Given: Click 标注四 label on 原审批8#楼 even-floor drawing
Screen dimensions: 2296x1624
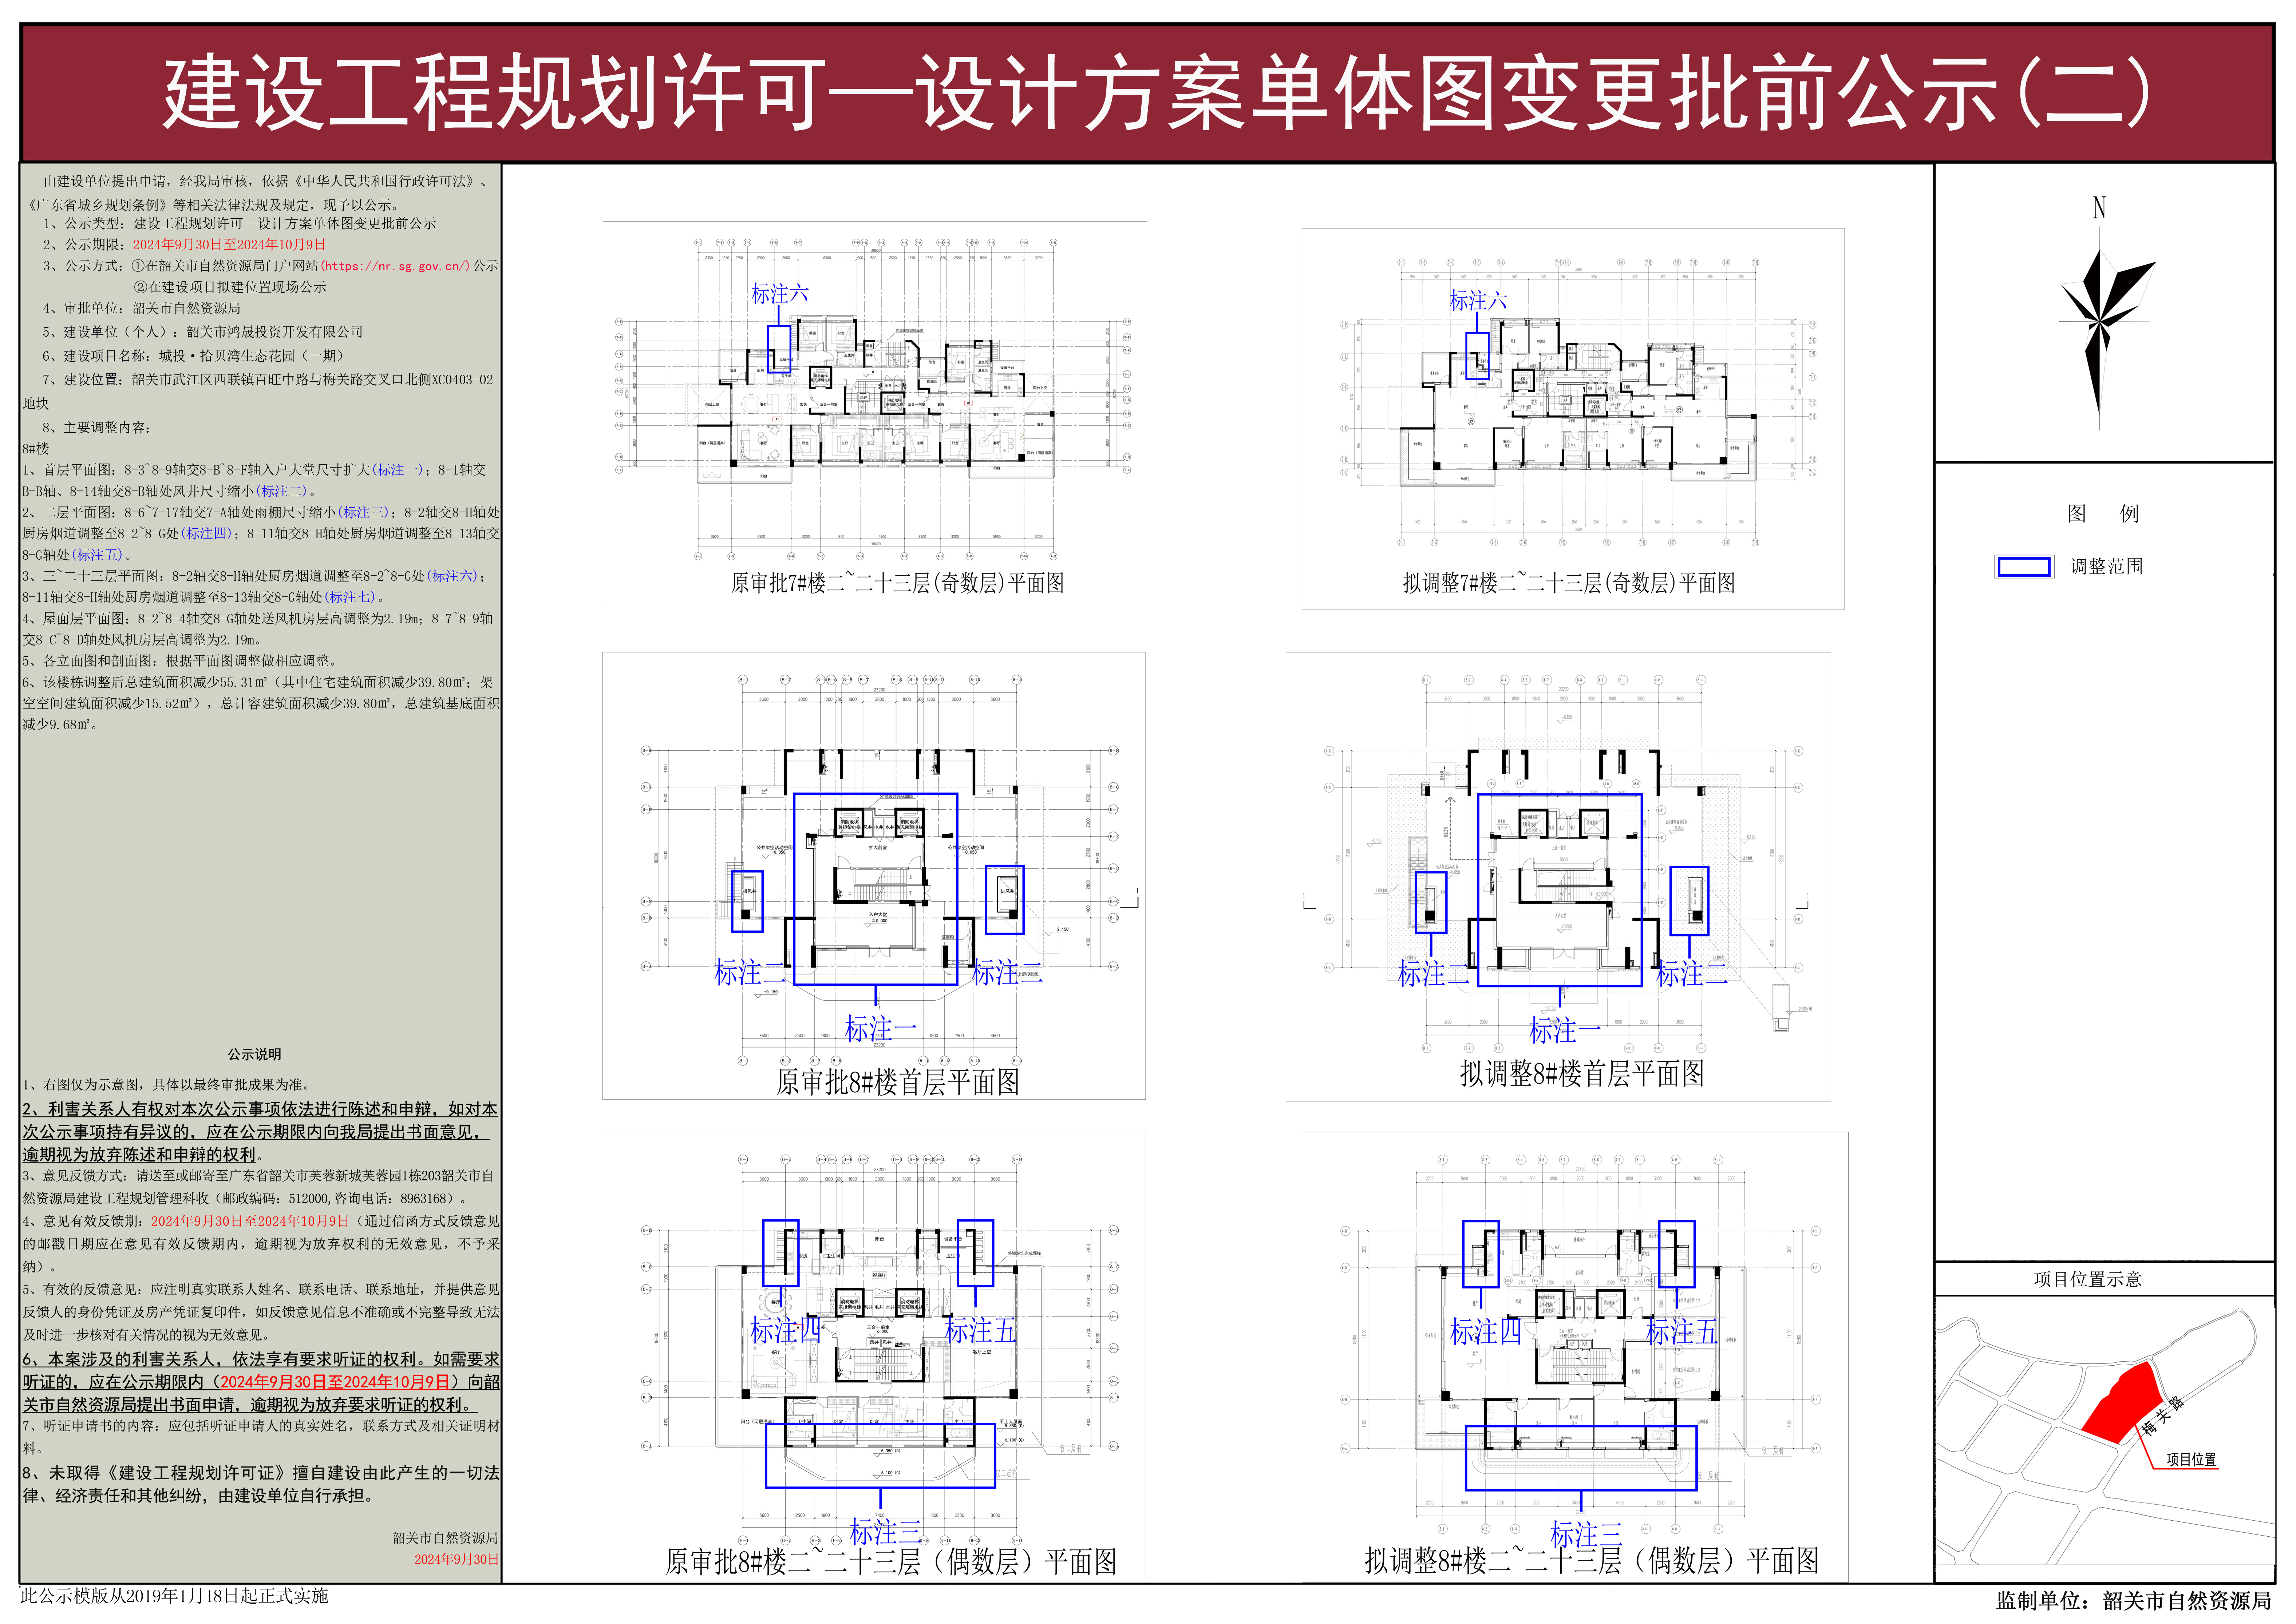Looking at the screenshot, I should pos(785,1330).
